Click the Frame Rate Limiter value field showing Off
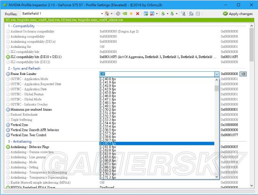 157,74
